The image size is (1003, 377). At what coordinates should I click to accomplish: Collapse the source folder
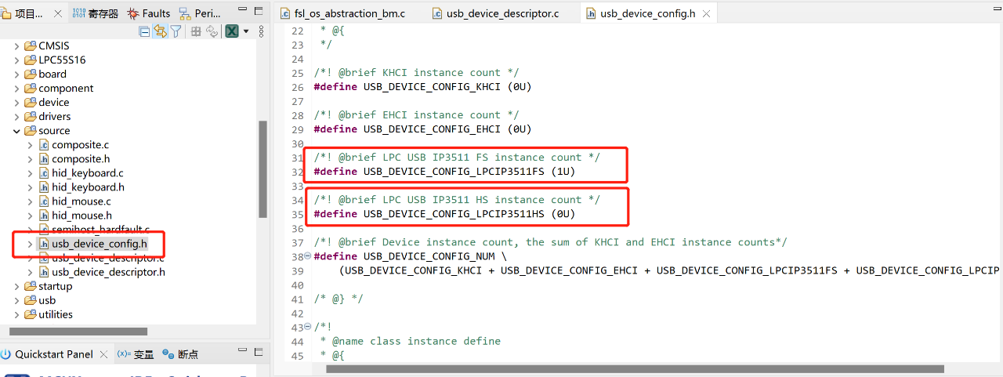click(x=17, y=131)
